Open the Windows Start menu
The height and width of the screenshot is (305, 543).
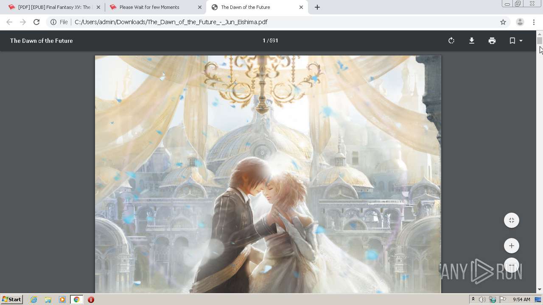click(11, 299)
